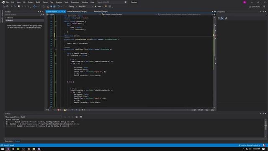Open the Custom project navigation dropdown
The image size is (268, 151).
tap(73, 15)
